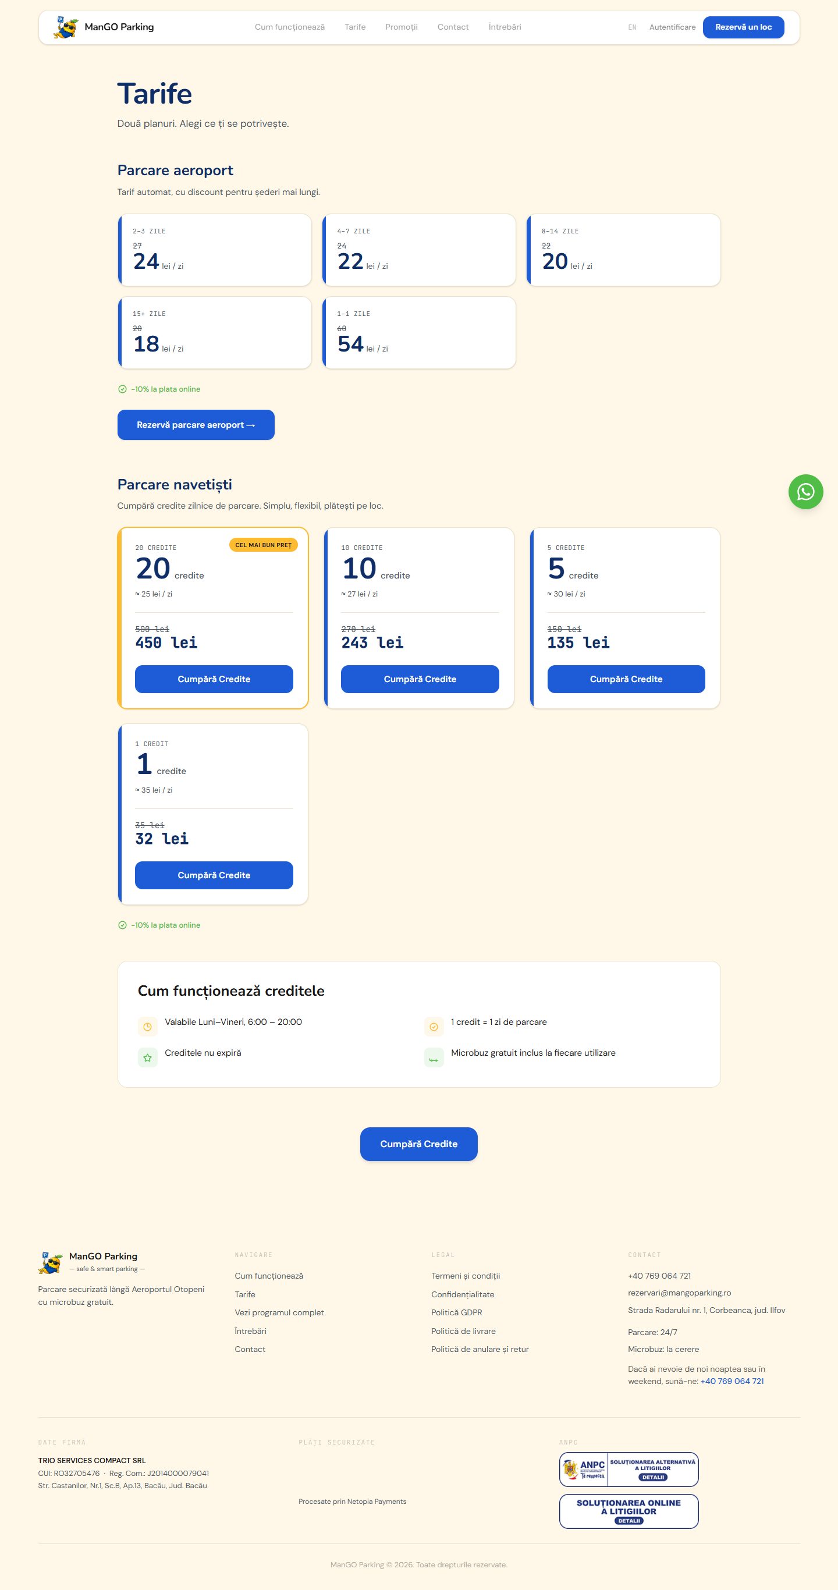Viewport: 838px width, 1590px height.
Task: Buy the 20 credite package
Action: click(x=214, y=679)
